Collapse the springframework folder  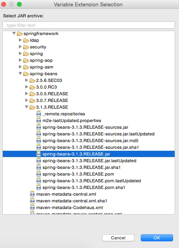pos(14,33)
